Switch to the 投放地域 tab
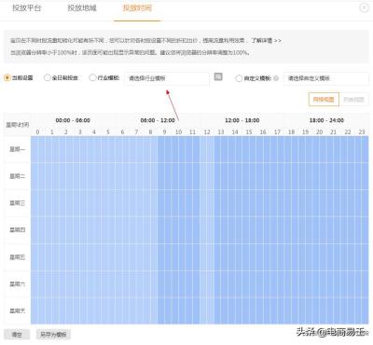This screenshot has width=373, height=345. pos(82,8)
